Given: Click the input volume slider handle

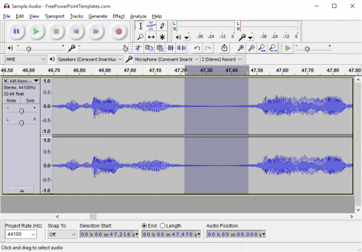Looking at the screenshot, I should pos(125,49).
